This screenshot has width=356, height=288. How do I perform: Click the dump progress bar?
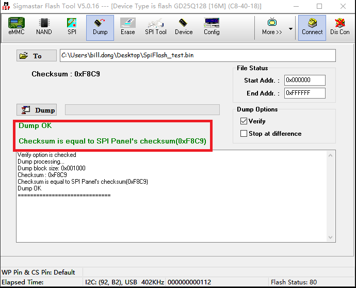[x=142, y=110]
